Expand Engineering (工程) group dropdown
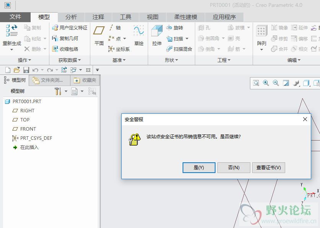 tap(224, 60)
